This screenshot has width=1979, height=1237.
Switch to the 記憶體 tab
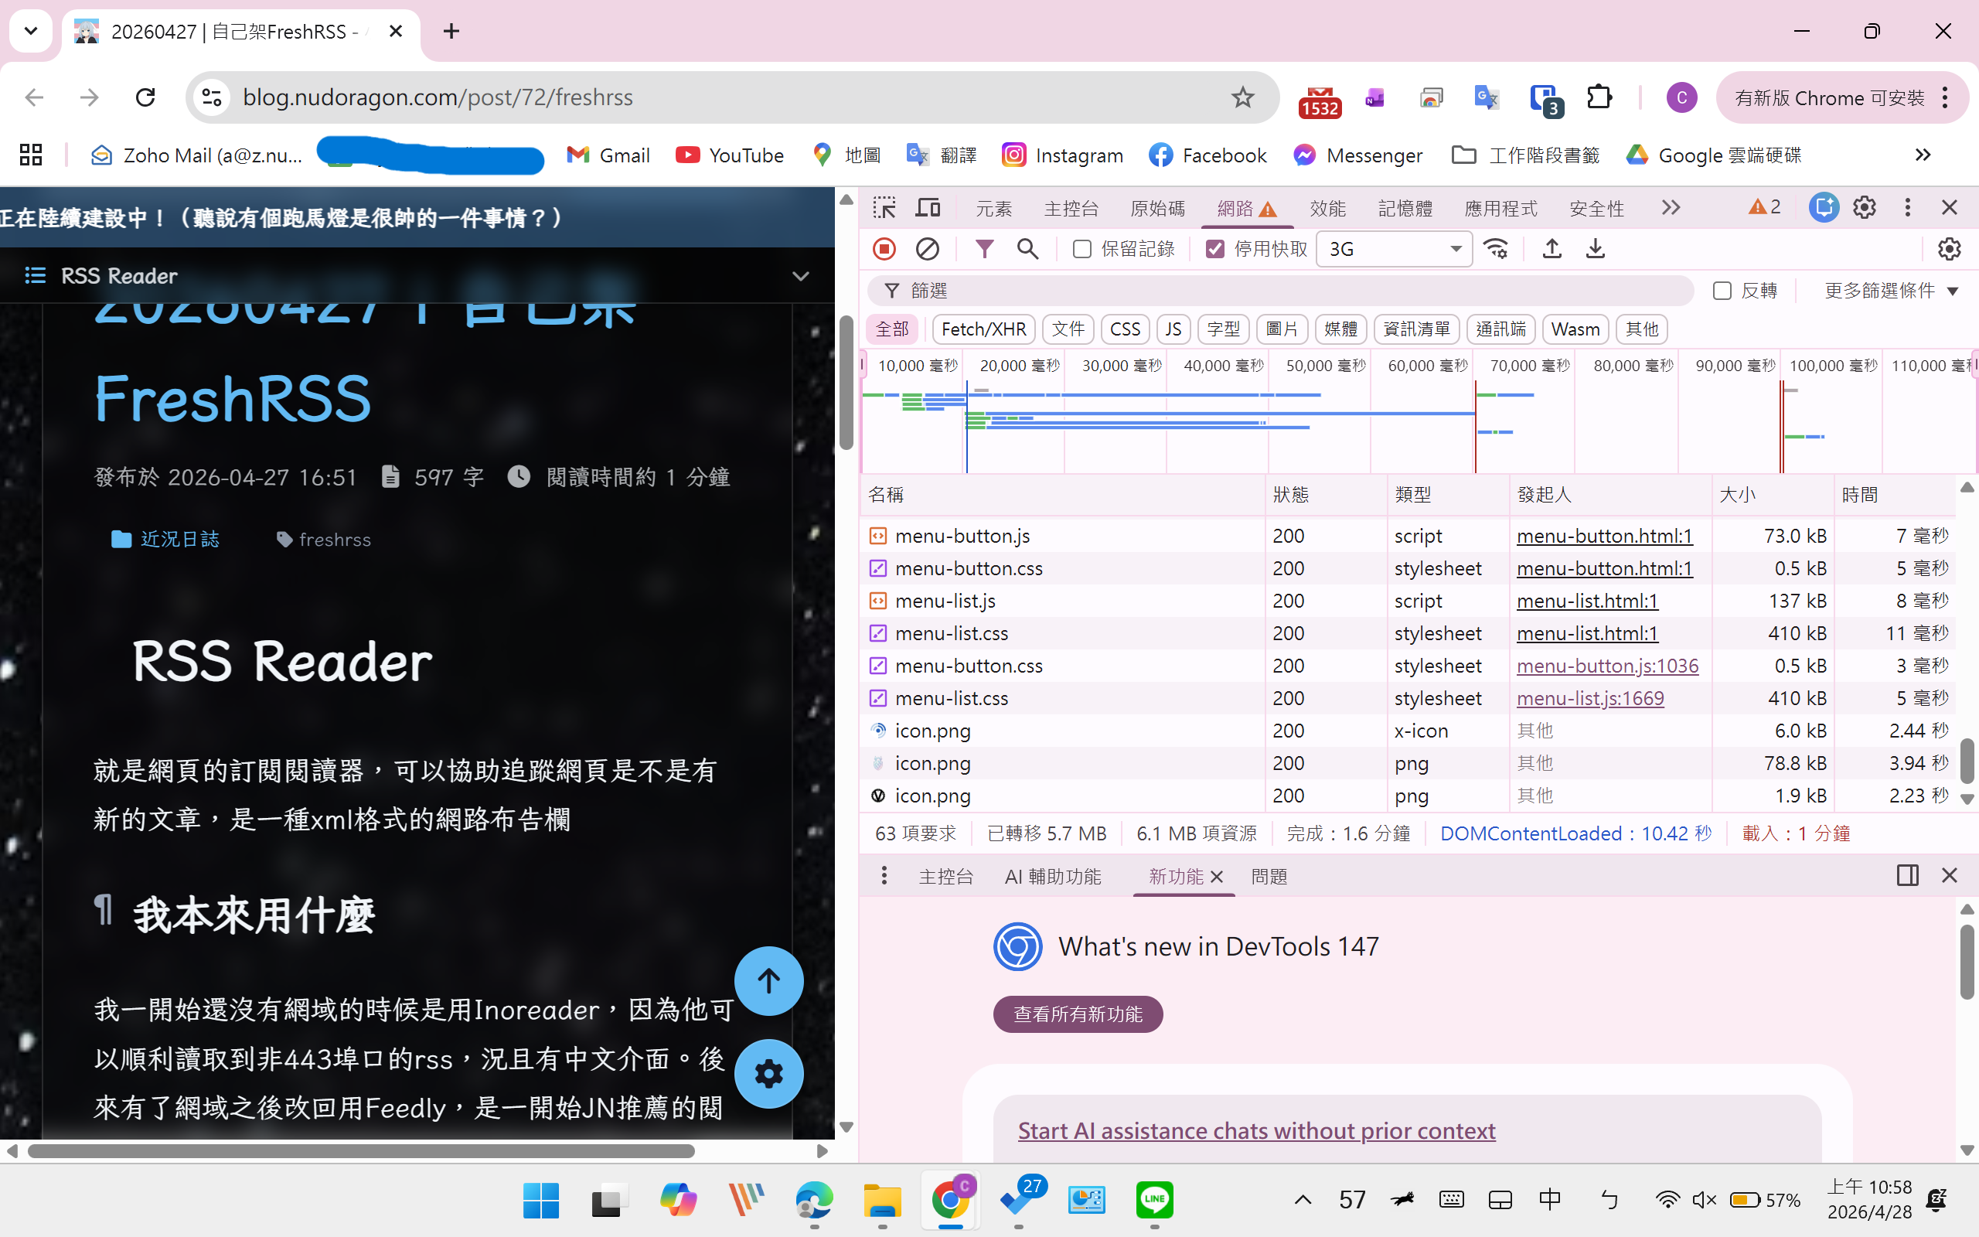(1405, 208)
